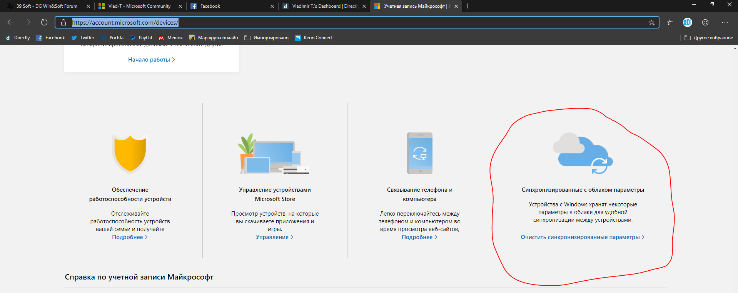Click heading Синхронизированные с облаком параметры
The image size is (738, 293).
click(x=583, y=190)
